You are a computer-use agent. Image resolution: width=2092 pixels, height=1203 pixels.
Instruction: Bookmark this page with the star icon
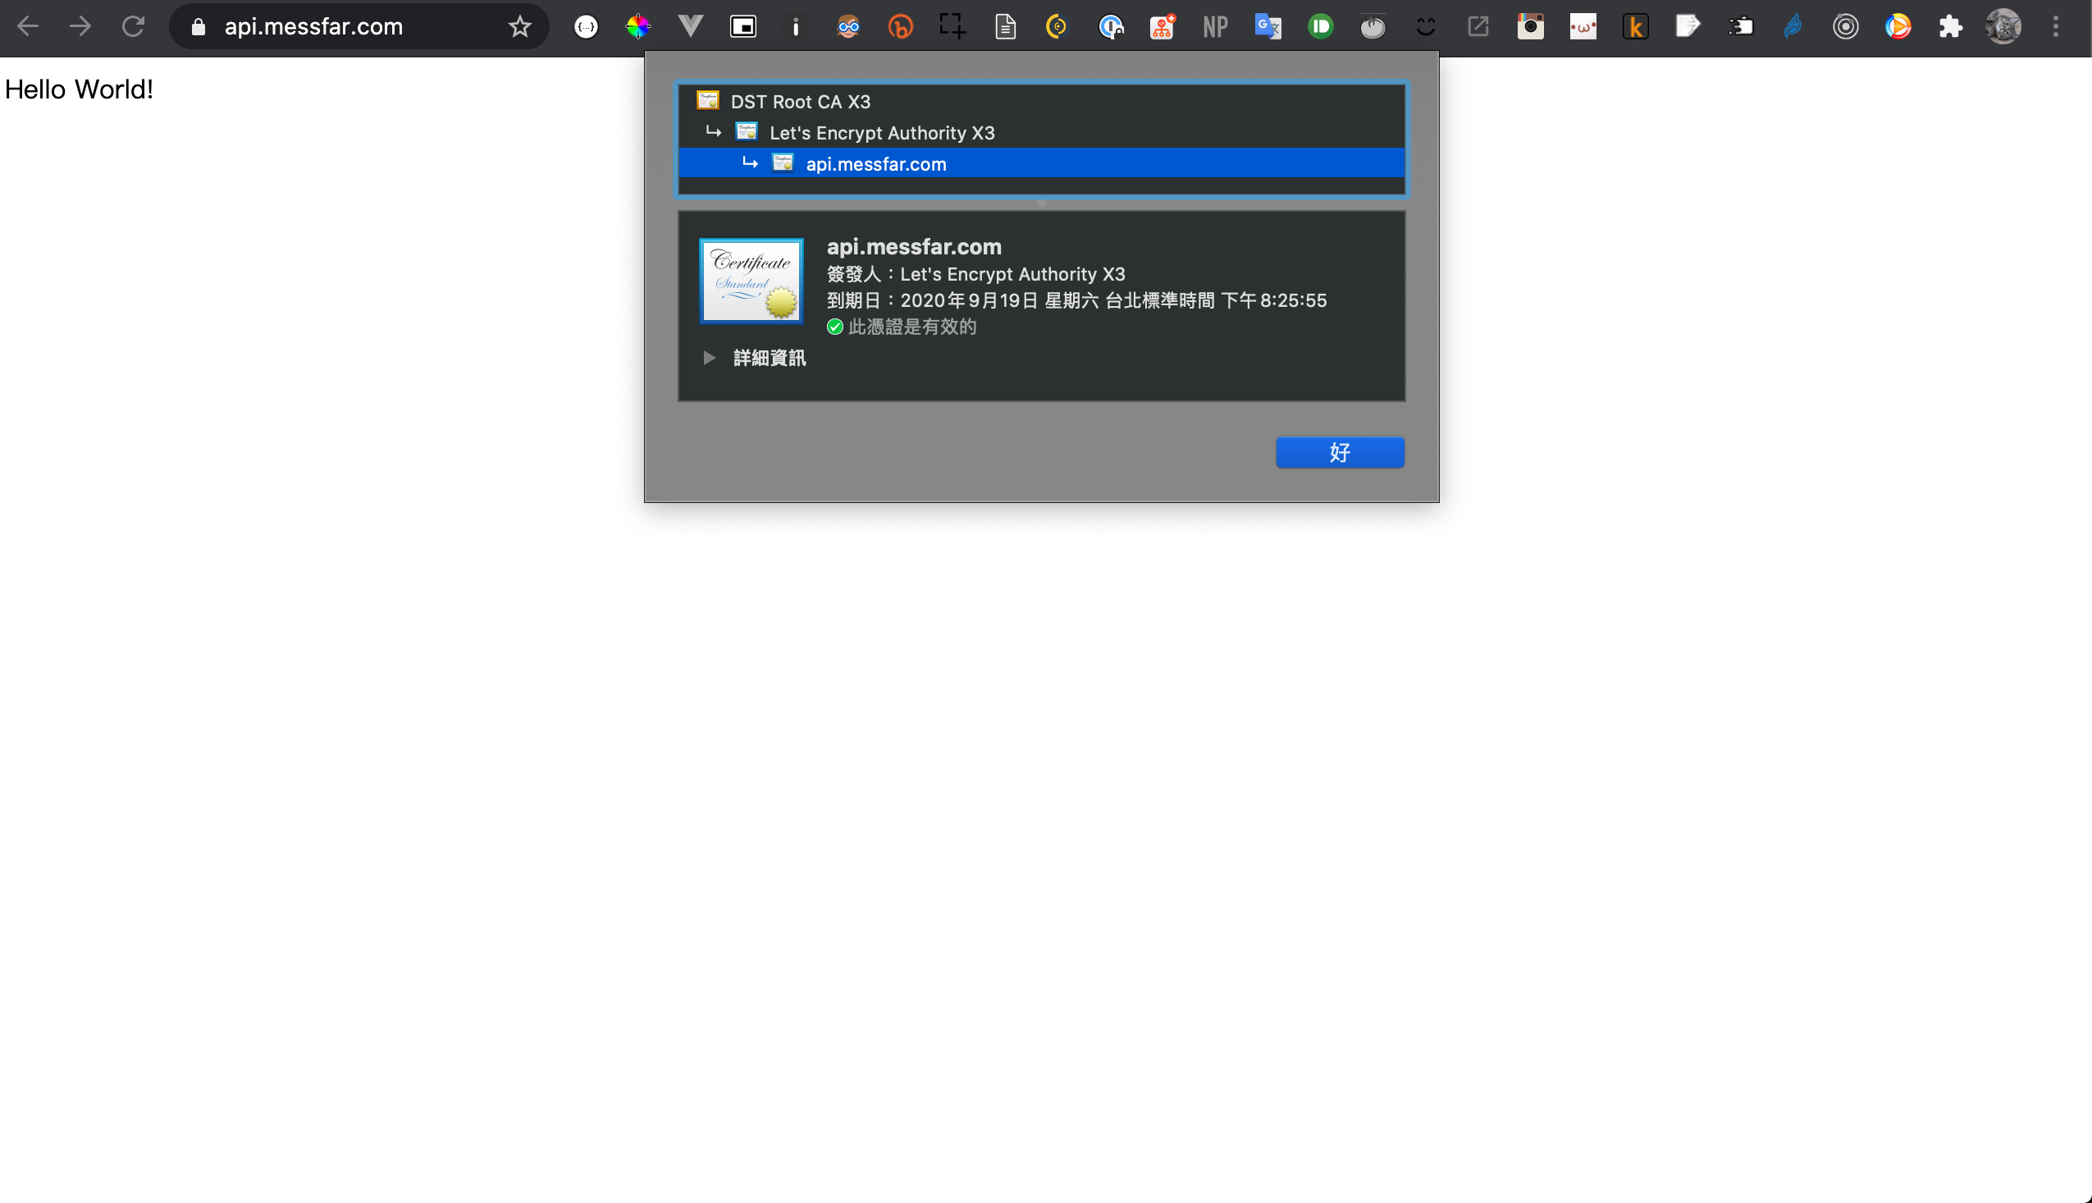click(519, 27)
